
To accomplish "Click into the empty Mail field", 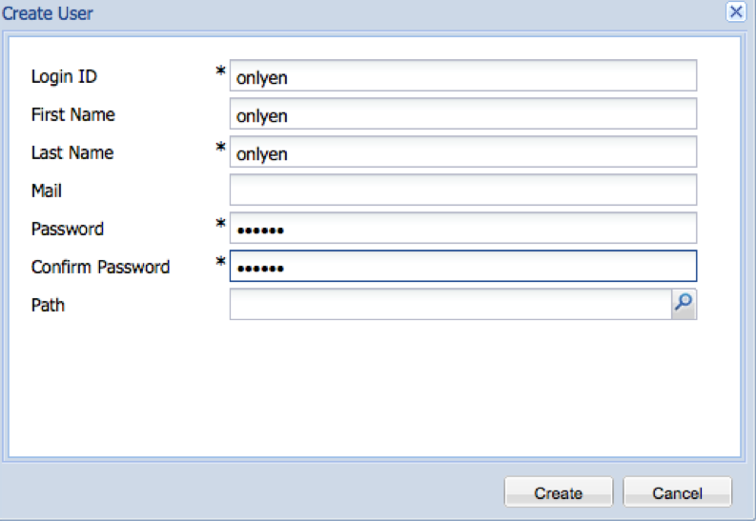I will pos(462,190).
